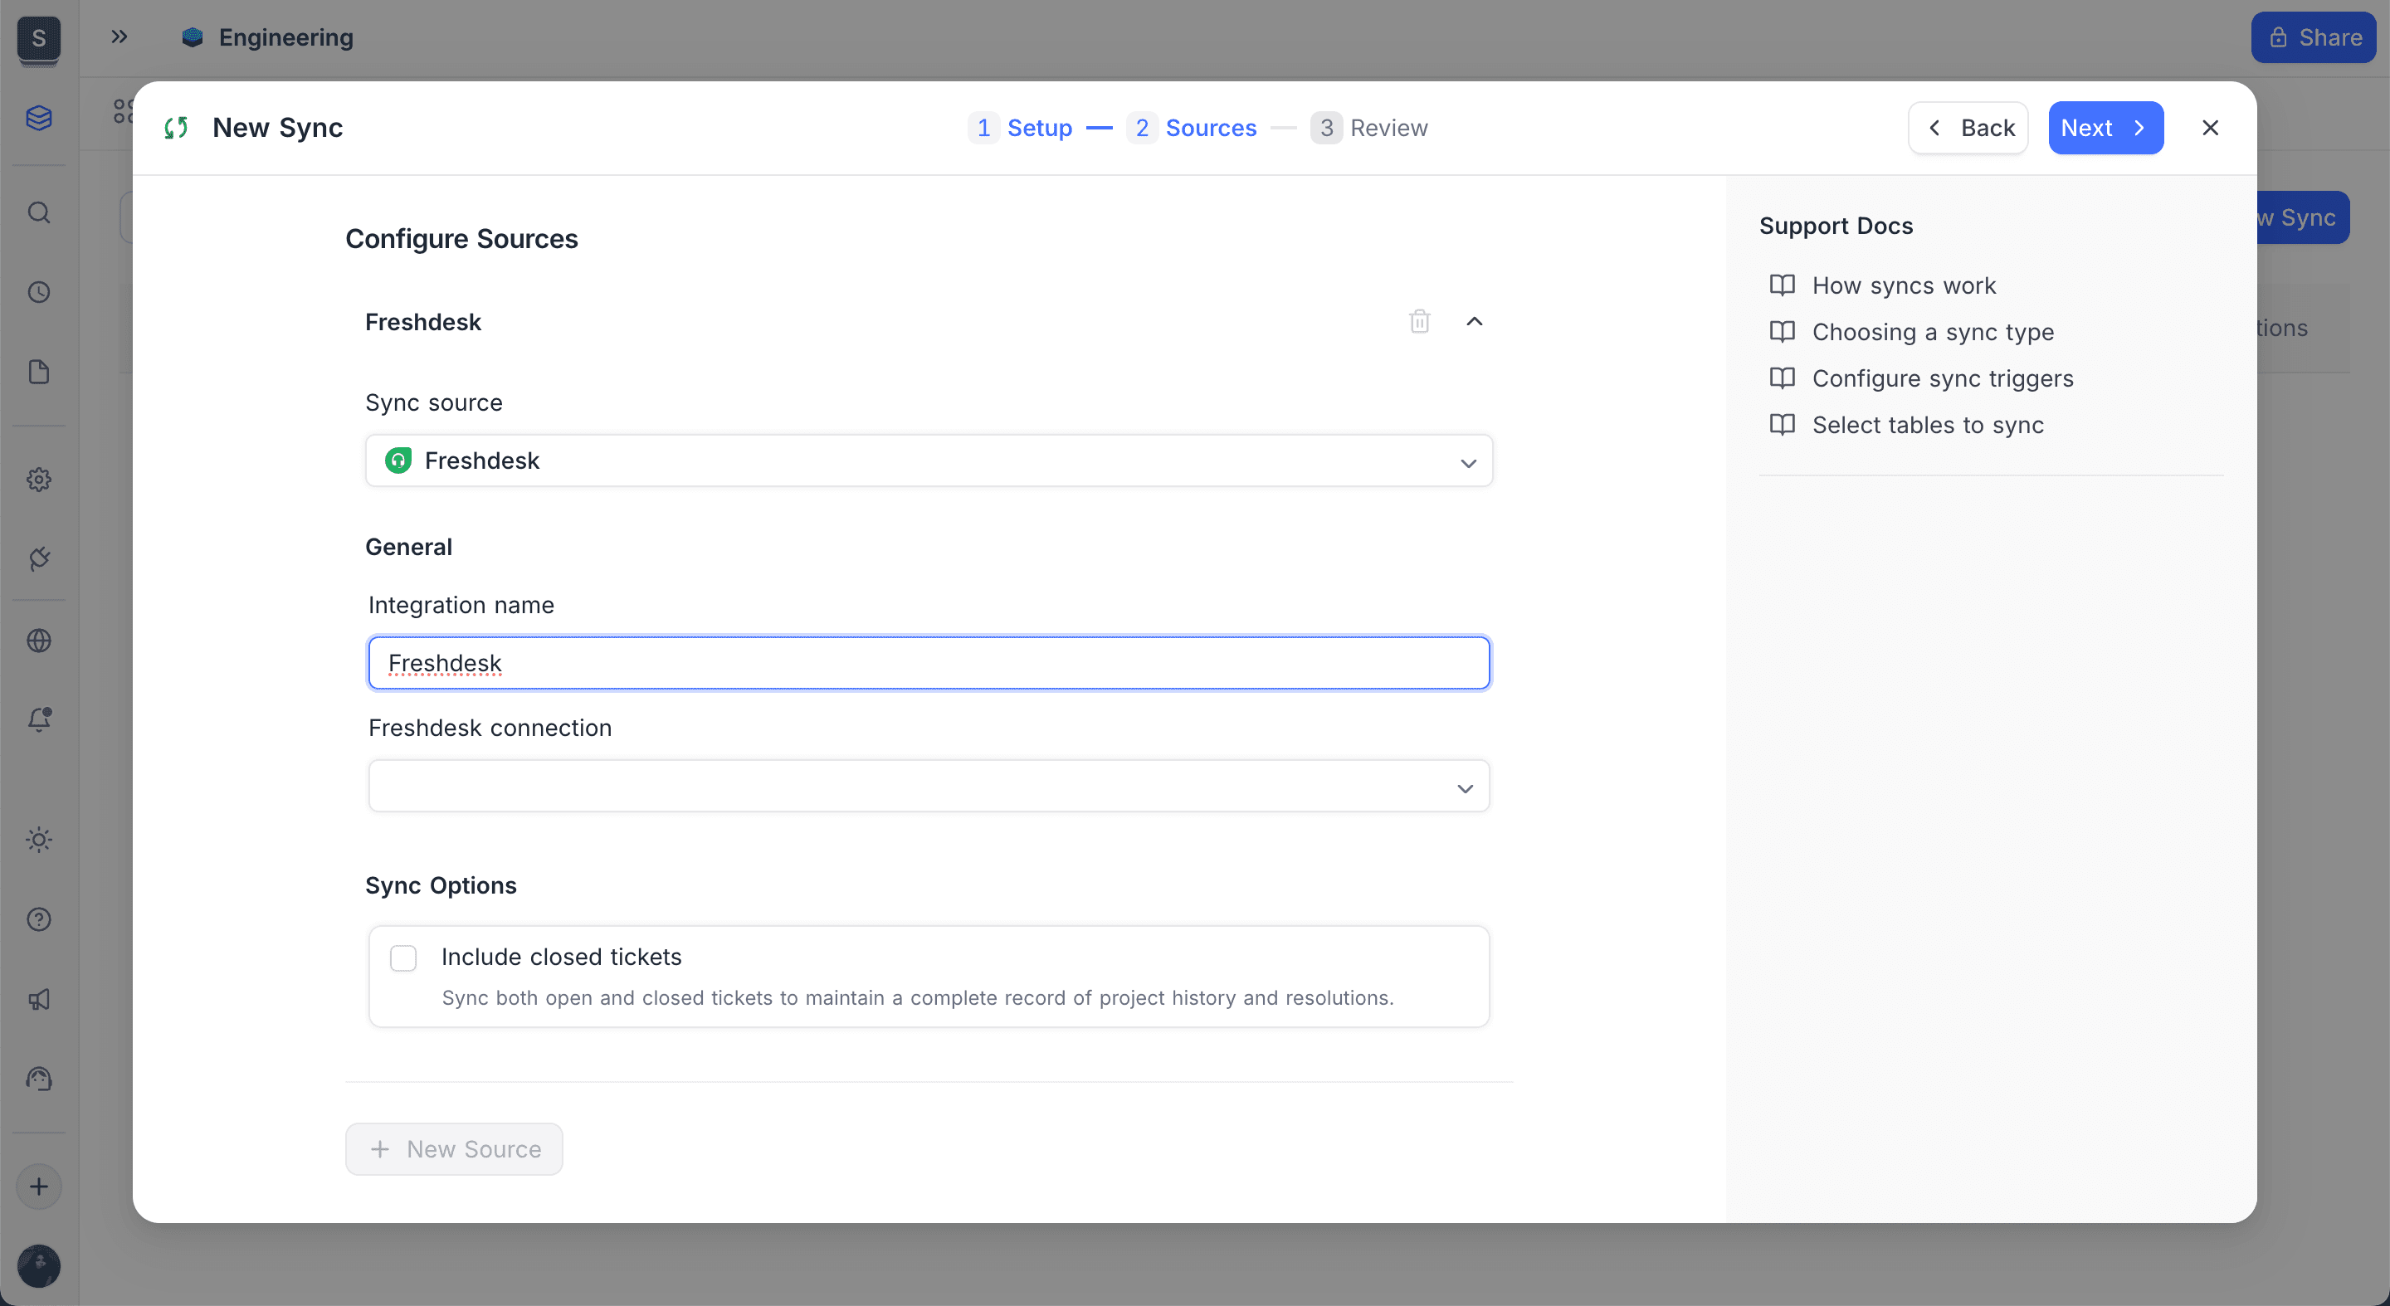
Task: Click the megaphone announcements icon
Action: point(39,999)
